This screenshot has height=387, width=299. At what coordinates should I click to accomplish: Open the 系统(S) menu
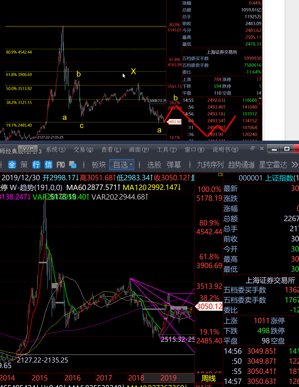[56, 150]
